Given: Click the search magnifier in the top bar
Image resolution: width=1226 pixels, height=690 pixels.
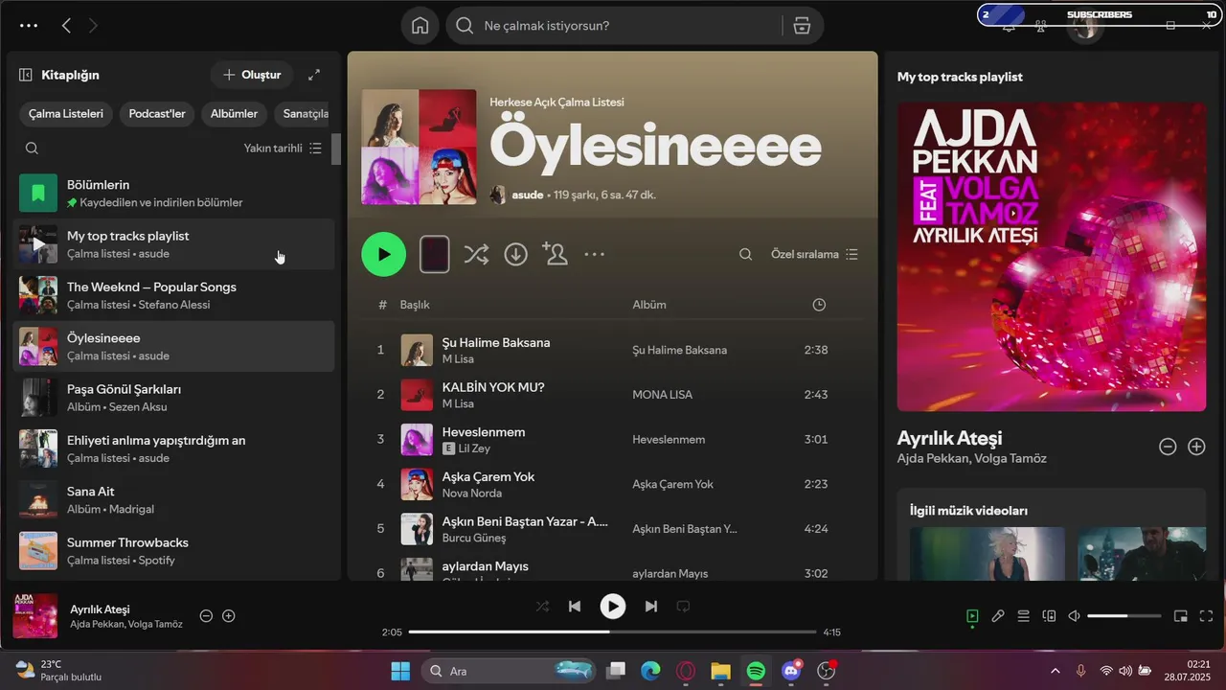Looking at the screenshot, I should click(x=465, y=26).
